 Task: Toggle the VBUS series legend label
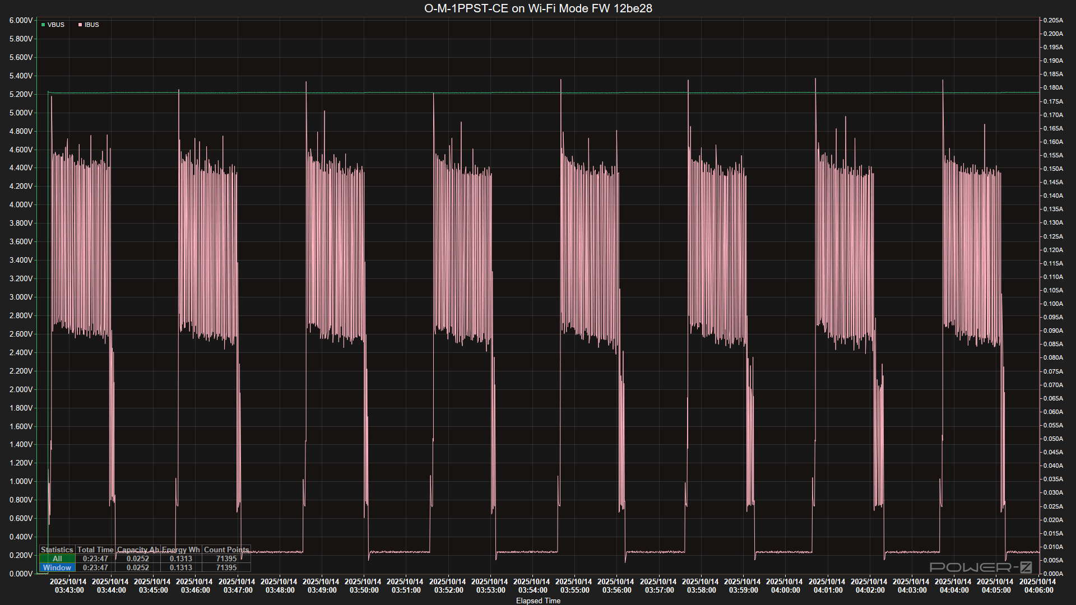coord(56,25)
